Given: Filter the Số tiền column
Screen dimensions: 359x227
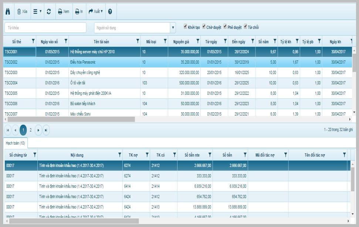Looking at the screenshot, I should [x=245, y=155].
